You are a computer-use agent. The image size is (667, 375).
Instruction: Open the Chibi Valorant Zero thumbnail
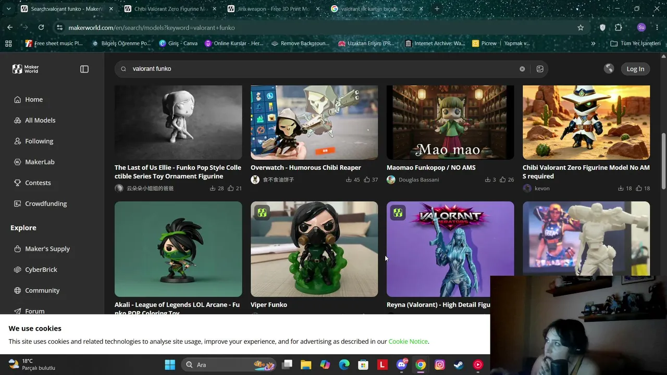586,122
